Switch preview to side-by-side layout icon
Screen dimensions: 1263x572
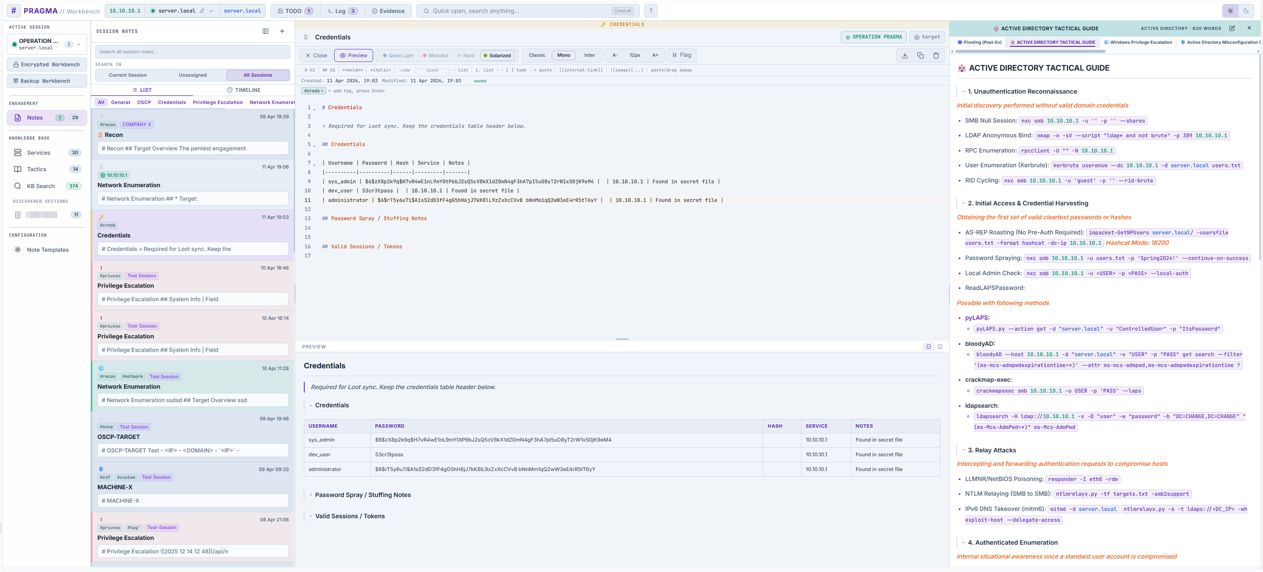point(940,347)
